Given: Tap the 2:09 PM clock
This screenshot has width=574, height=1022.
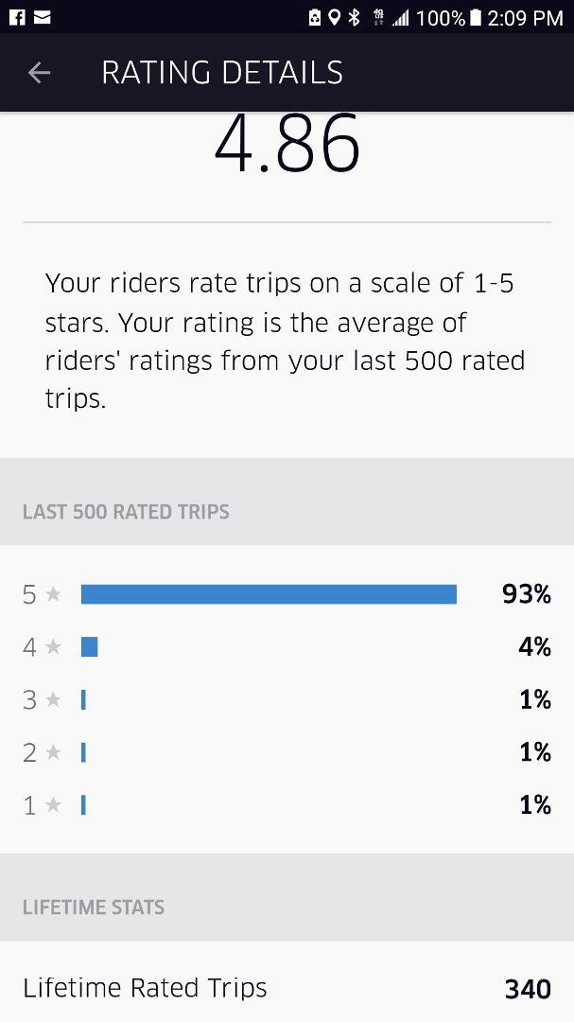Looking at the screenshot, I should [x=525, y=18].
